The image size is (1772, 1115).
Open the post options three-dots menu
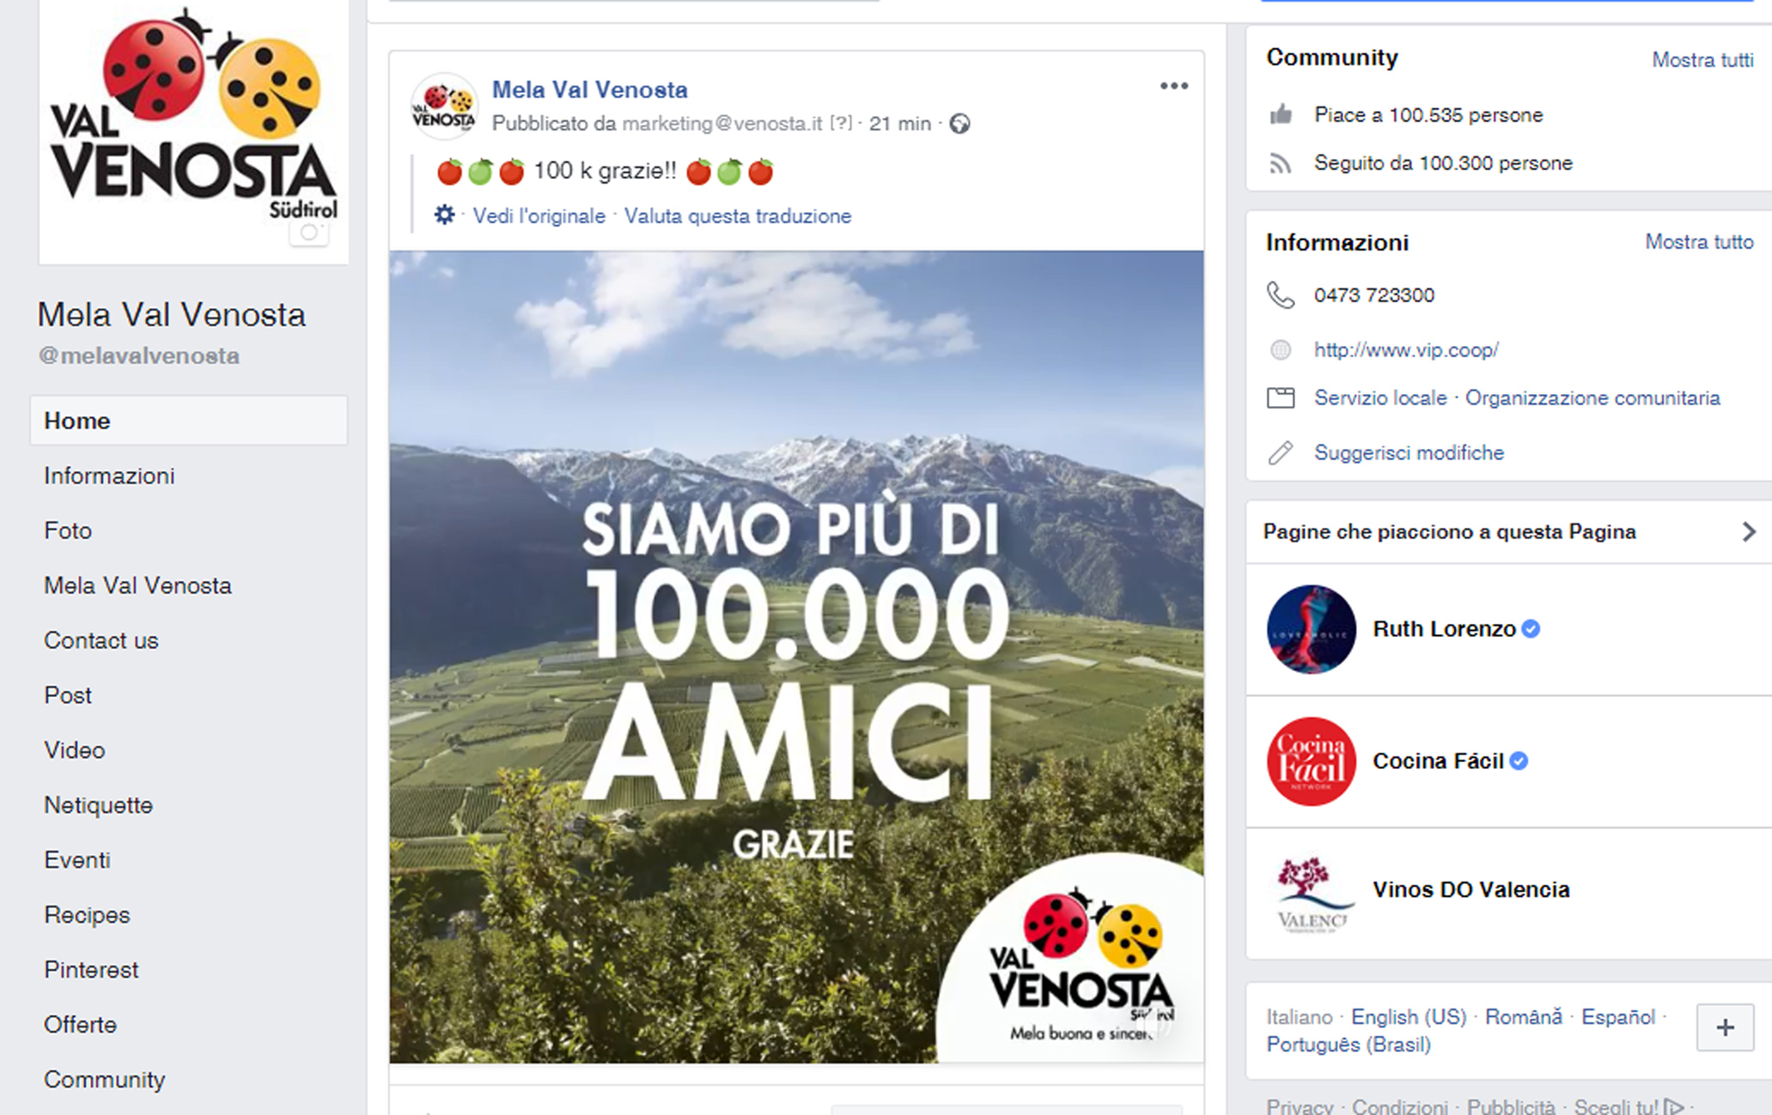[x=1173, y=86]
